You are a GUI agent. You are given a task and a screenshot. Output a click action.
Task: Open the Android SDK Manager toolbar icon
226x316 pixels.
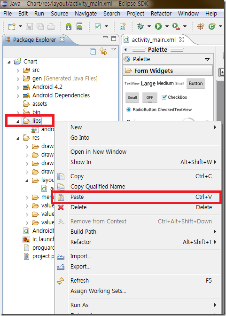69,26
